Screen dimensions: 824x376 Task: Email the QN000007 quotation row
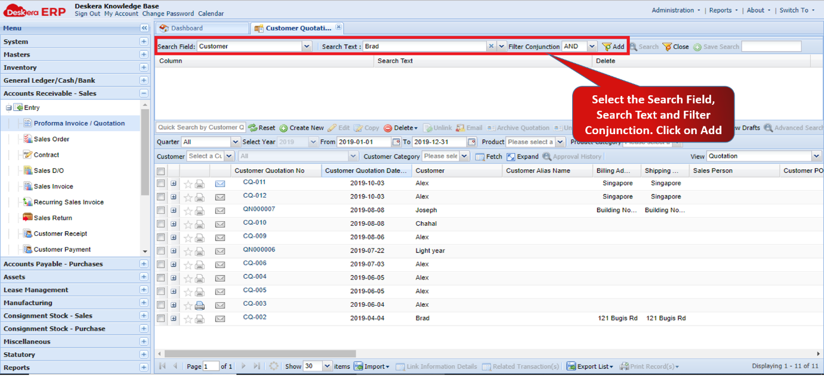click(x=220, y=210)
